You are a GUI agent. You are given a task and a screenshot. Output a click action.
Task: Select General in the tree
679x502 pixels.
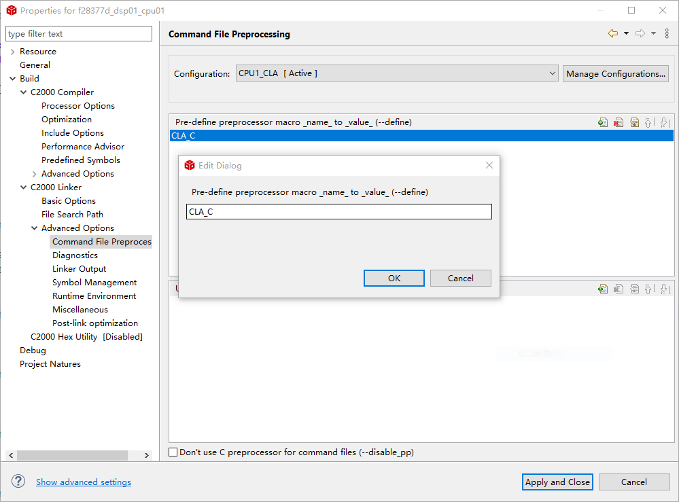[x=35, y=65]
